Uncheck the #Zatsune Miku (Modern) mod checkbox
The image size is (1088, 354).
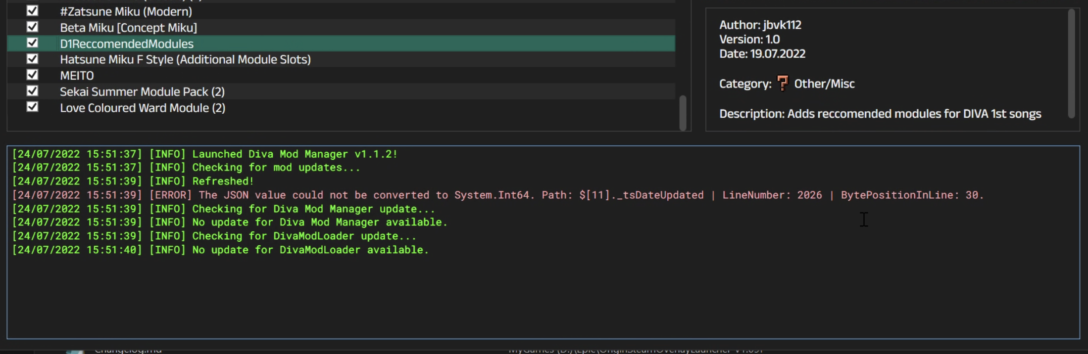pos(32,10)
